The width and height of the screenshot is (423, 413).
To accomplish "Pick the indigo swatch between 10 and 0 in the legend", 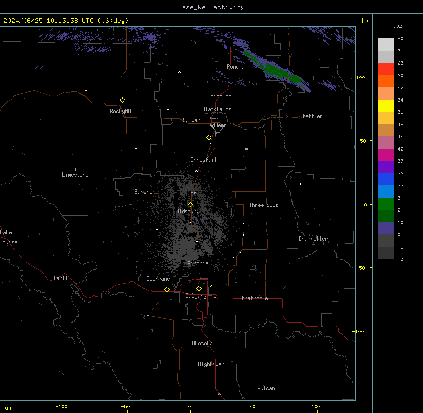I will tap(386, 229).
